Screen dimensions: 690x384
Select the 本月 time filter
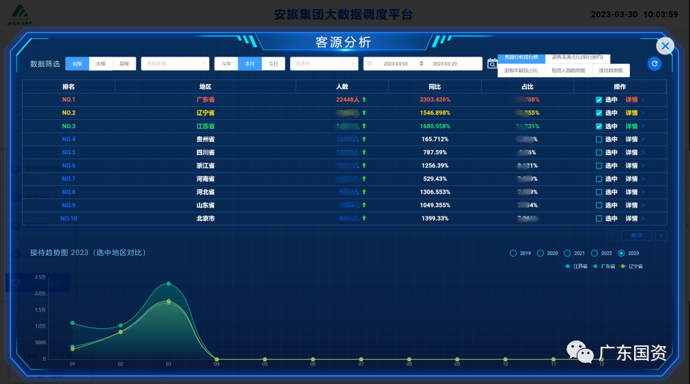[250, 64]
